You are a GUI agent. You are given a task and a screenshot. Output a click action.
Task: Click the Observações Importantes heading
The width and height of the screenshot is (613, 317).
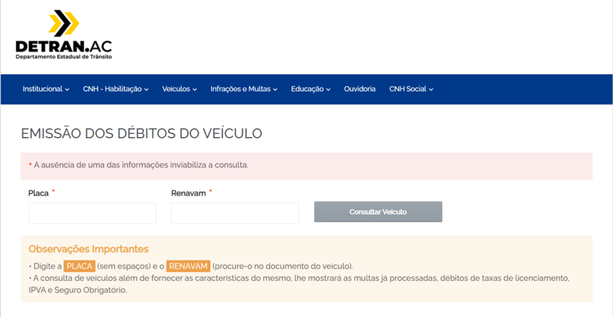89,249
